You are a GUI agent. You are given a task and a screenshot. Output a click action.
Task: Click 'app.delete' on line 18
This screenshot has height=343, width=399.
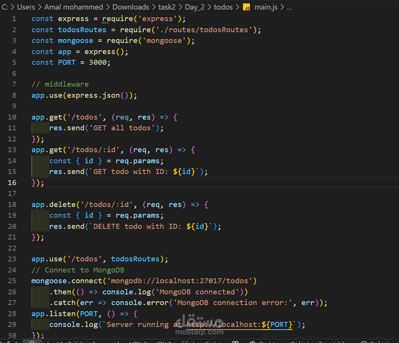[53, 205]
